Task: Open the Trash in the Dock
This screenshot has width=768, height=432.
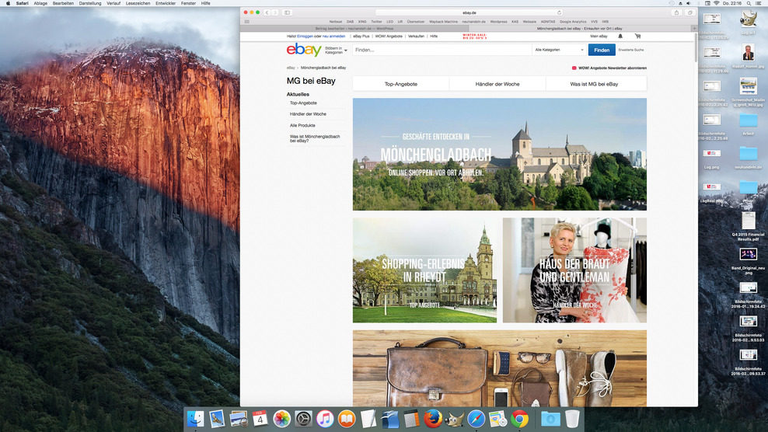Action: click(x=572, y=420)
